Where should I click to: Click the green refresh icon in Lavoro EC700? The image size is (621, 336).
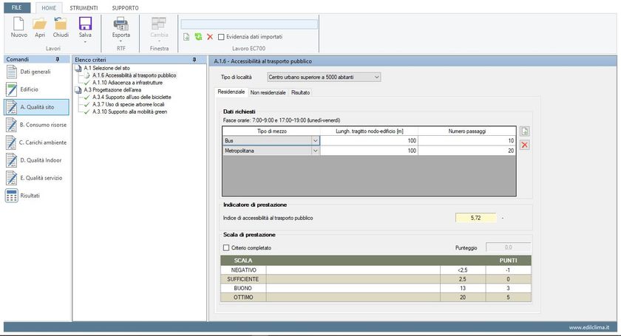[198, 37]
